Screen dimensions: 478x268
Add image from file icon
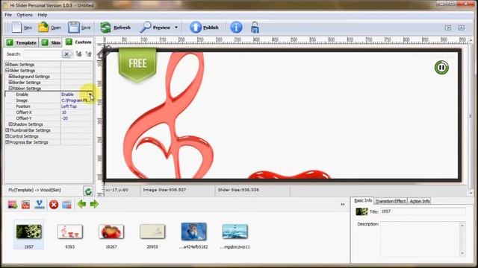tap(13, 205)
